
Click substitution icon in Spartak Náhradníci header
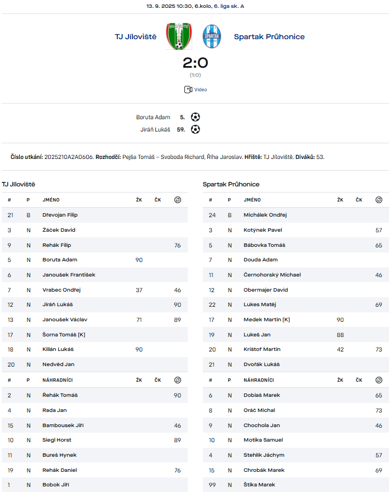(379, 380)
